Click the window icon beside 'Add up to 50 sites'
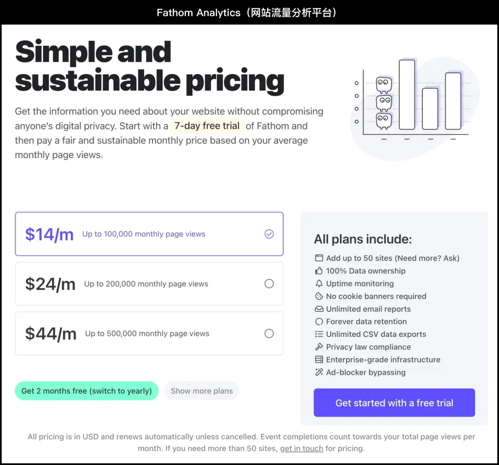Viewport: 499px width, 465px height. (319, 258)
